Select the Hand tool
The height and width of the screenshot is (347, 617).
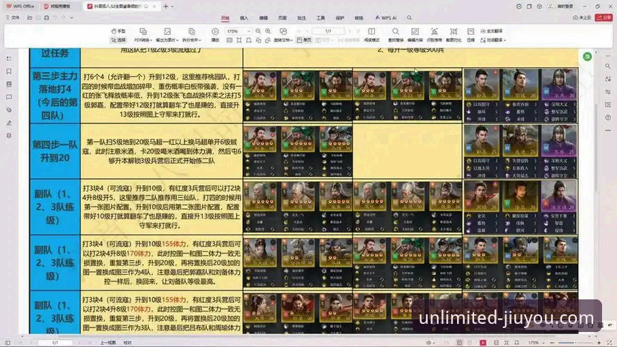point(118,31)
